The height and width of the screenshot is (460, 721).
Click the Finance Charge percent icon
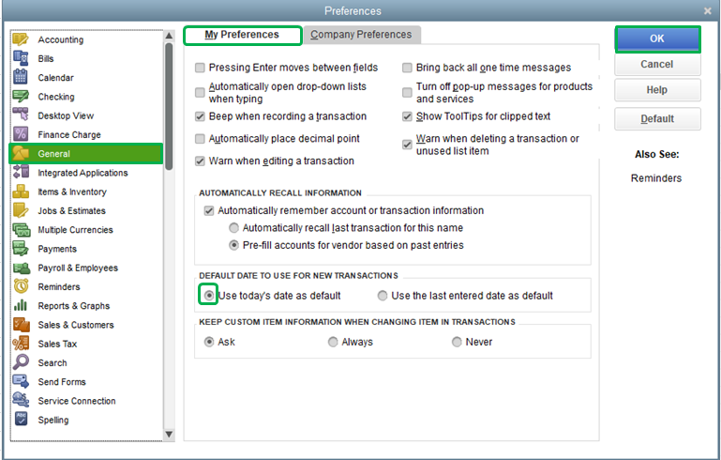(21, 134)
